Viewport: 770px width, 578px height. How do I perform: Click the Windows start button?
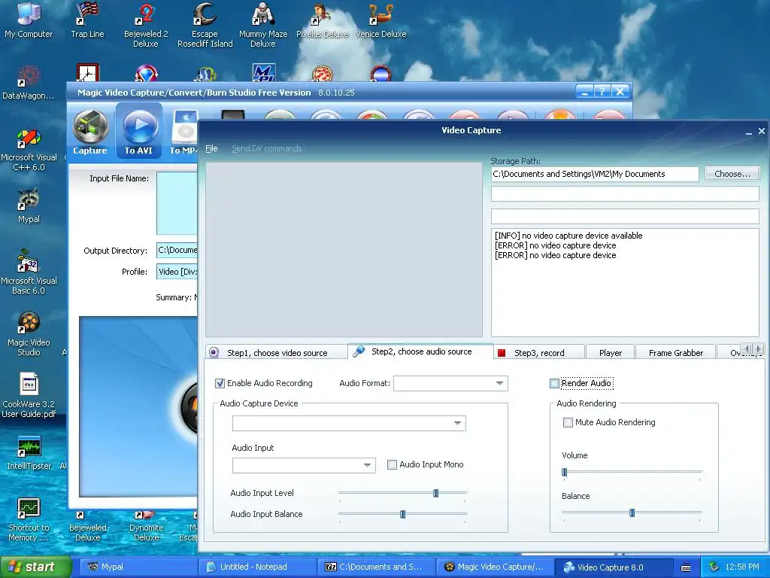point(35,567)
